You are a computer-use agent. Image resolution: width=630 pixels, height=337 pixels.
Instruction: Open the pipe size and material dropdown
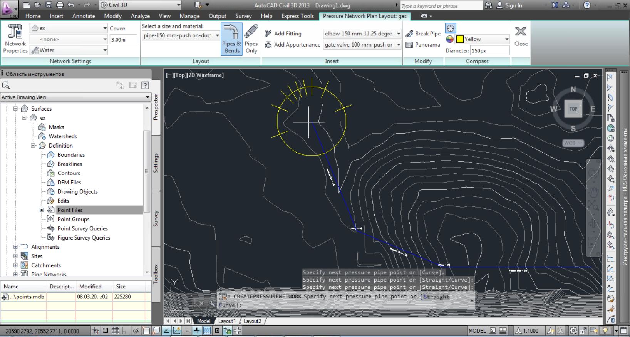click(218, 35)
